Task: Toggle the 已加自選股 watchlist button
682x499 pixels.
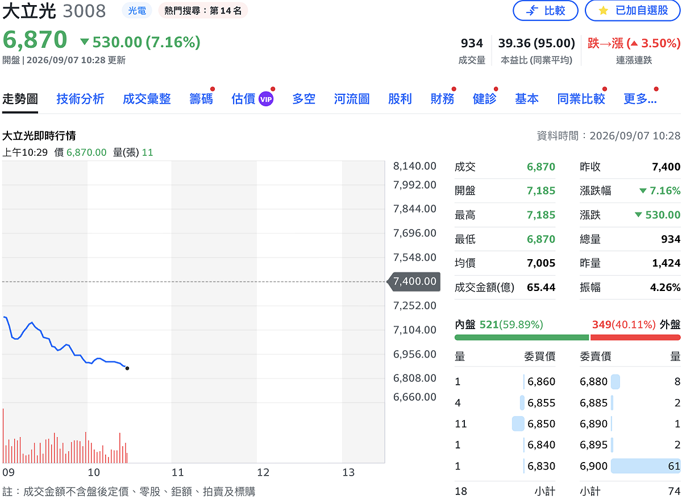Action: pyautogui.click(x=633, y=11)
